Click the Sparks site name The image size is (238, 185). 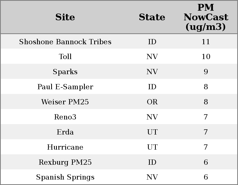tap(65, 72)
